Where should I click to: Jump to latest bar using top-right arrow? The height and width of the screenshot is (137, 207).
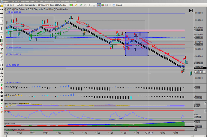click(x=191, y=11)
